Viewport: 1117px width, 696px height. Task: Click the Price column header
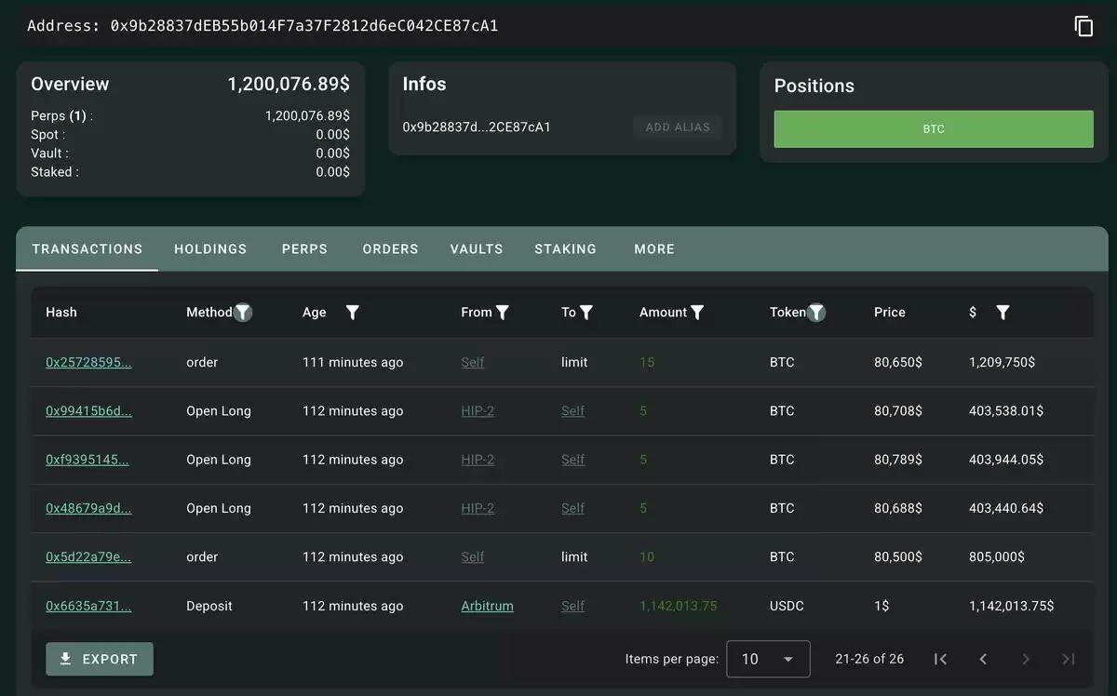tap(890, 313)
